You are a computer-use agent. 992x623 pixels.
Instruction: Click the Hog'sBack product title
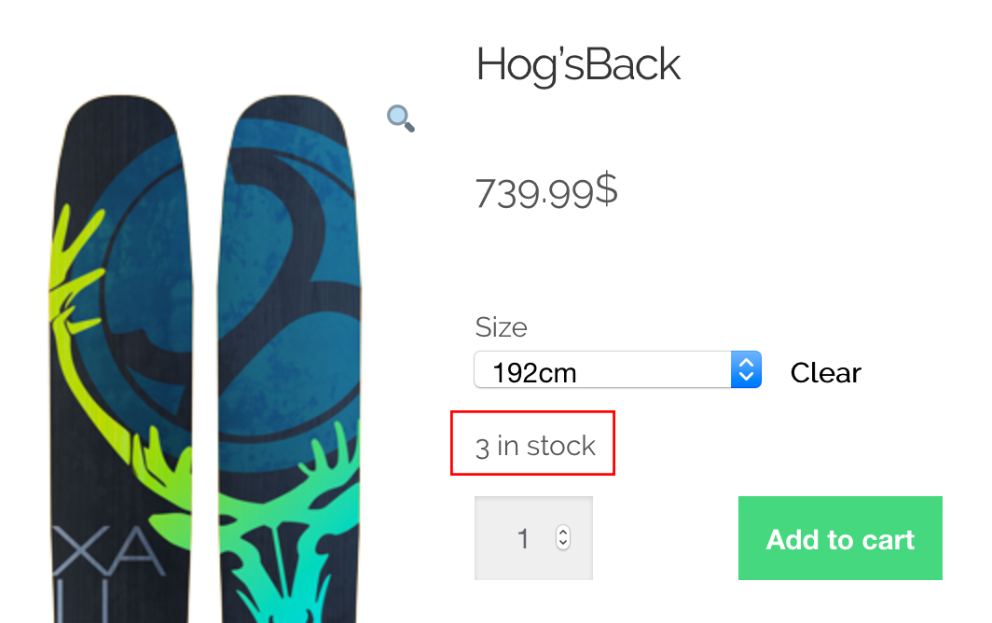578,65
